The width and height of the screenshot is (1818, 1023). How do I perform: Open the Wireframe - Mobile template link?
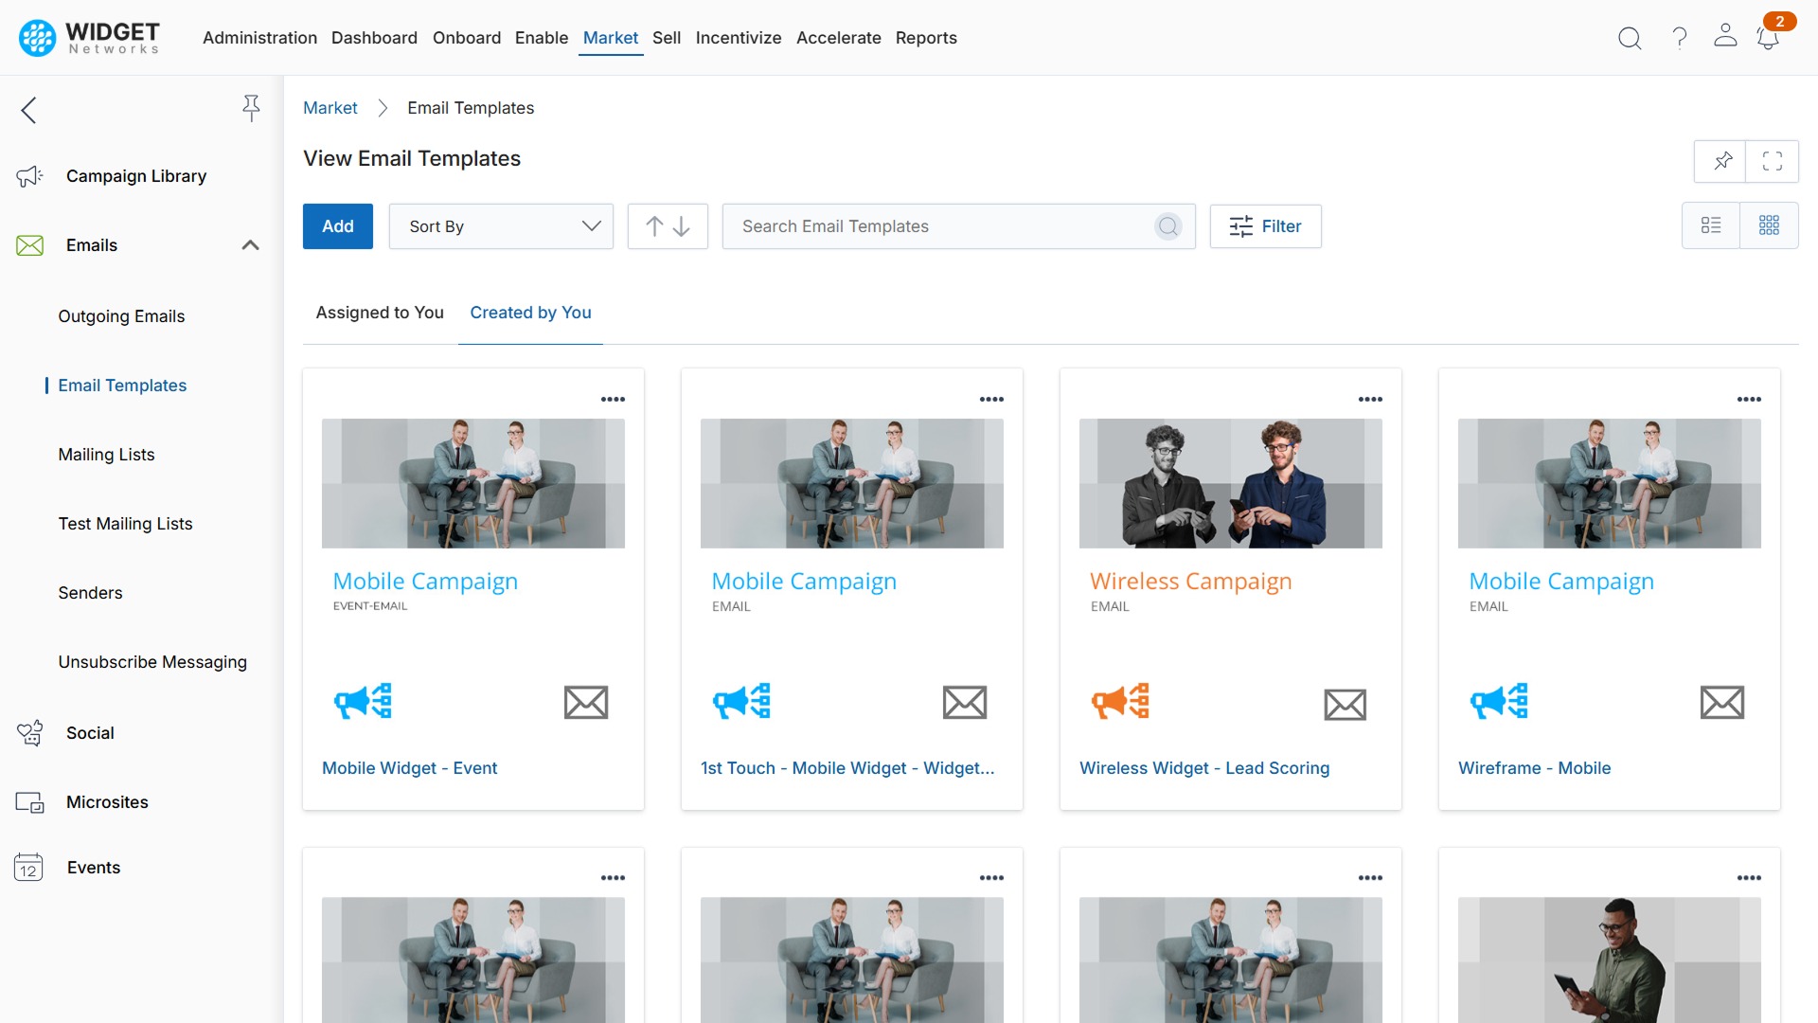click(x=1534, y=768)
